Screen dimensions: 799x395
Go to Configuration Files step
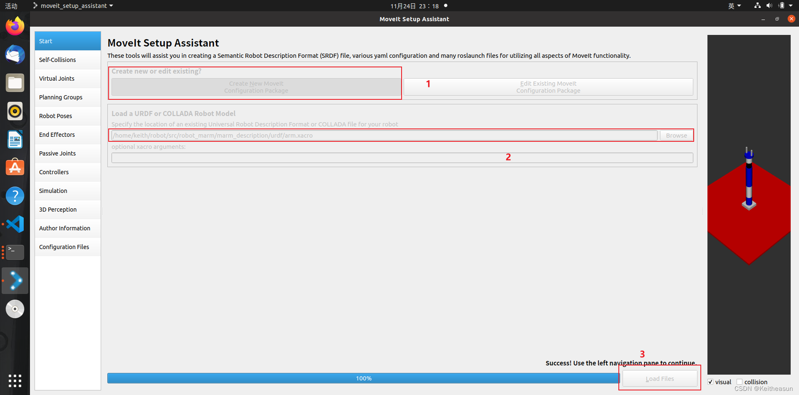[68, 247]
